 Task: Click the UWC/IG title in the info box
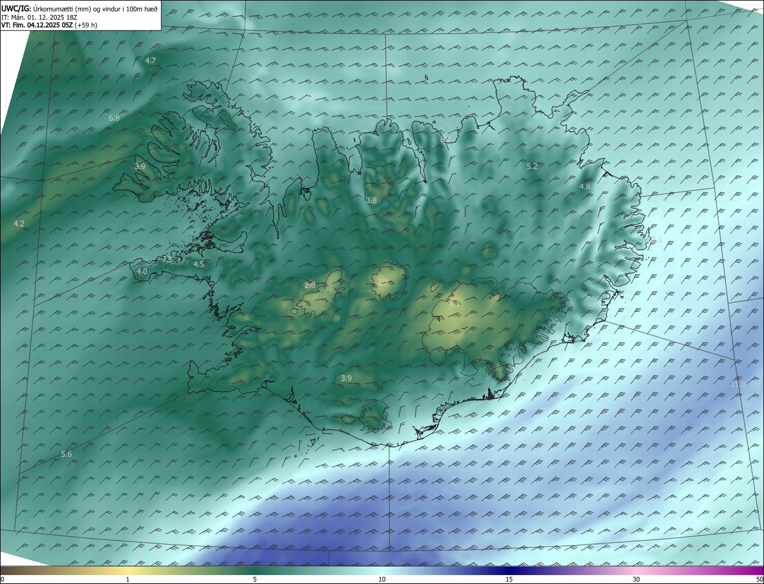[x=16, y=8]
